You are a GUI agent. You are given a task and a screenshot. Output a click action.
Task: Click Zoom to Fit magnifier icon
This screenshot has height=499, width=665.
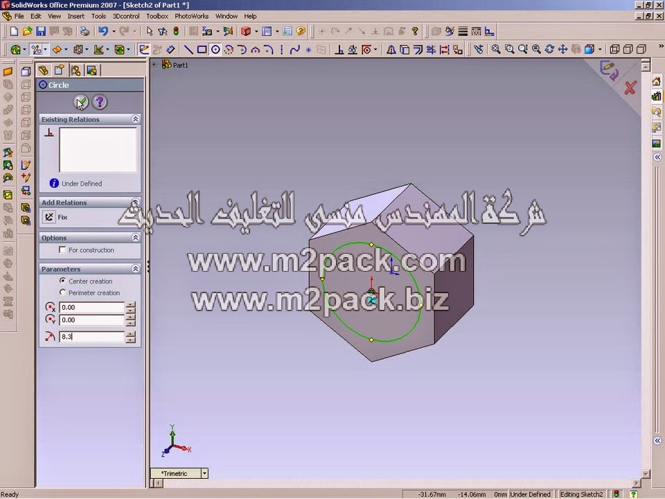pyautogui.click(x=496, y=50)
